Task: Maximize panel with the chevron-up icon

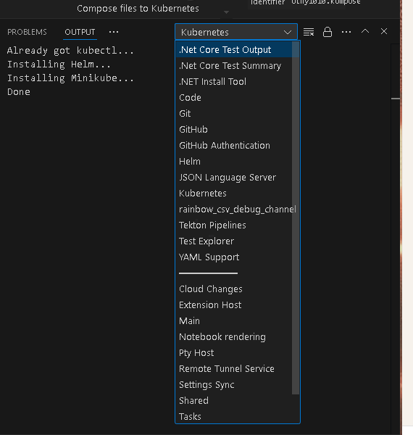Action: (365, 31)
